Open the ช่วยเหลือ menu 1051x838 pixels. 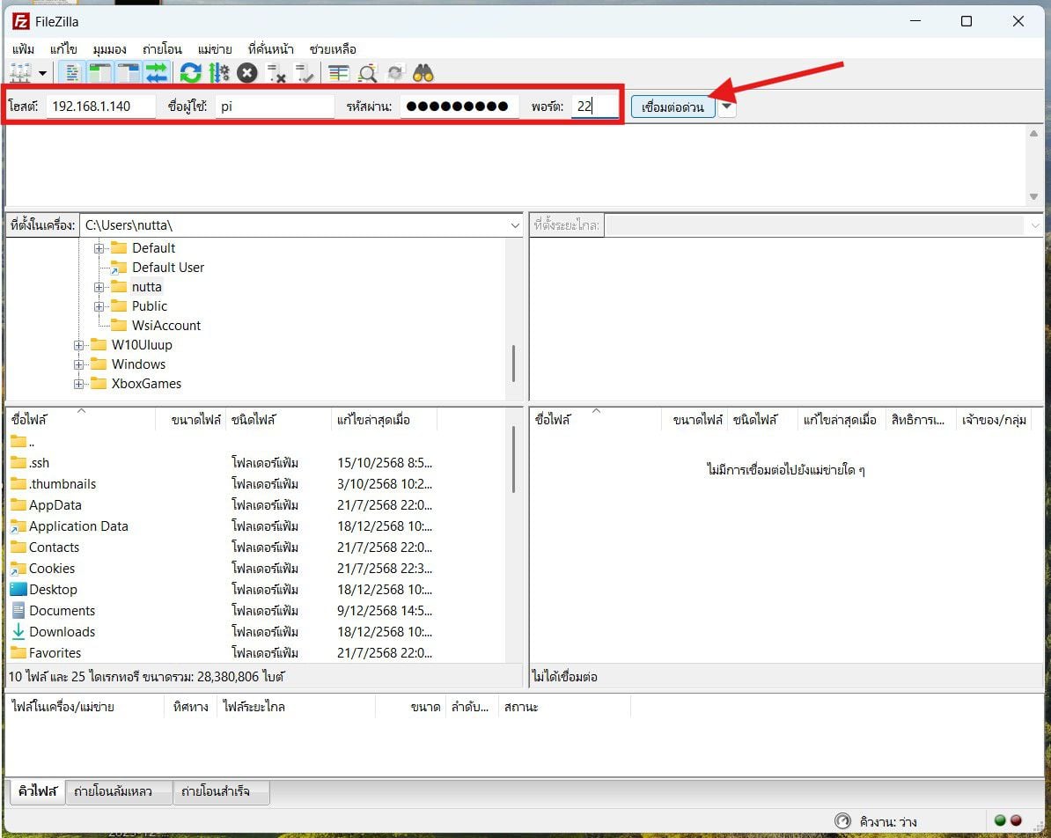pyautogui.click(x=333, y=49)
